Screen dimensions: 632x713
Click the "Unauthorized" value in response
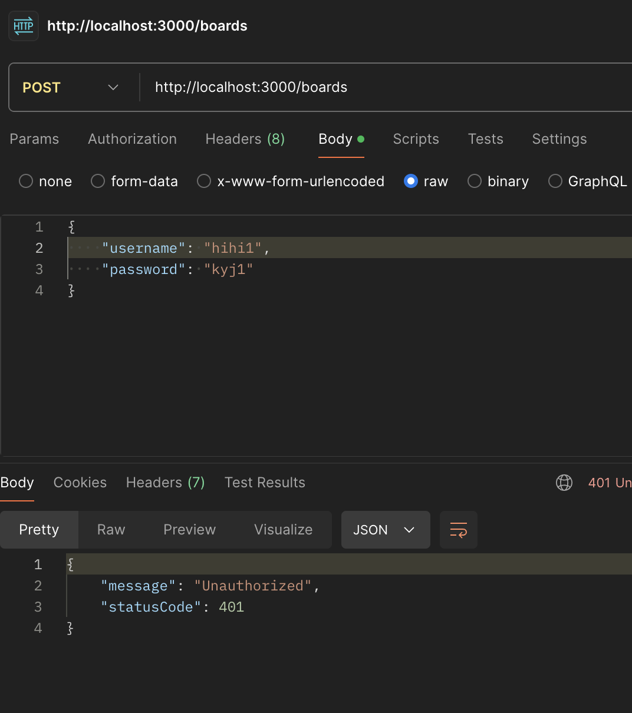(x=253, y=586)
